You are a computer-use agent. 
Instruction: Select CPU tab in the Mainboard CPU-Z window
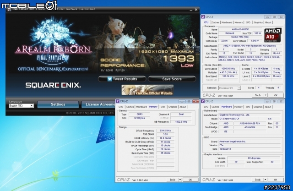(x=206, y=107)
